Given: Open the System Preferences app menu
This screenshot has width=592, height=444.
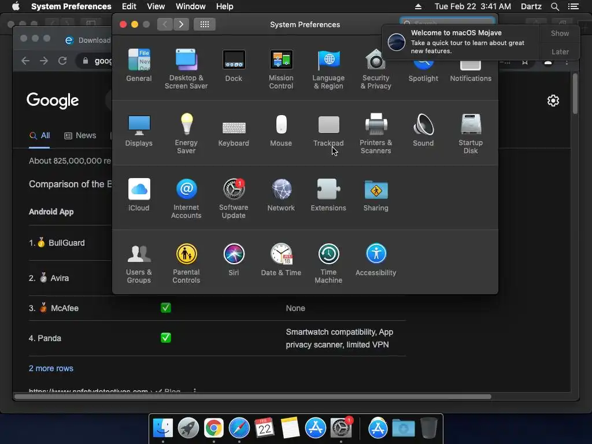Looking at the screenshot, I should (x=71, y=6).
